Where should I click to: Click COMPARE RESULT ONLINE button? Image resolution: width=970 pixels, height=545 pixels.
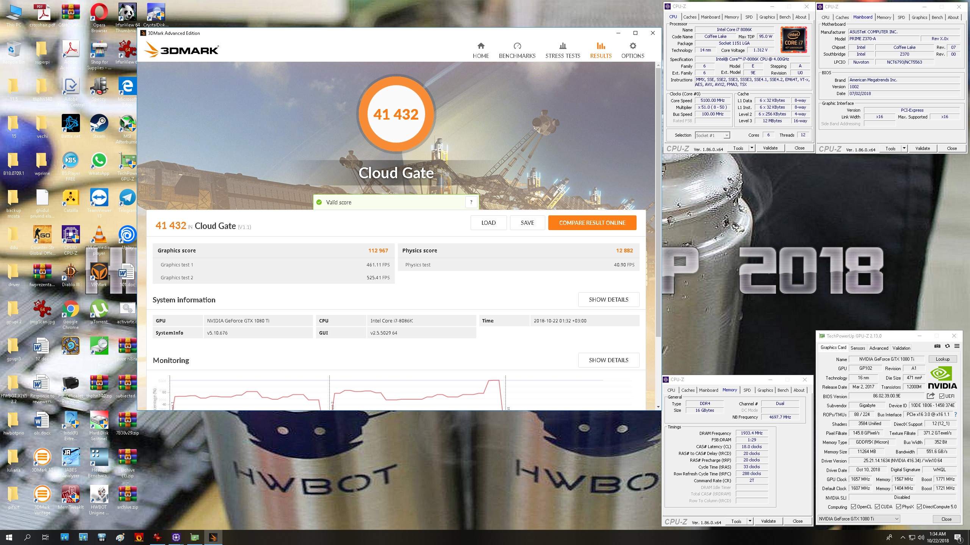coord(592,223)
